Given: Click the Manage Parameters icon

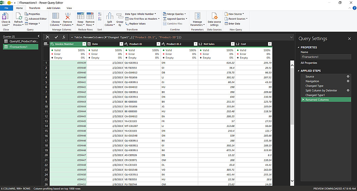Looking at the screenshot, I should tap(197, 16).
